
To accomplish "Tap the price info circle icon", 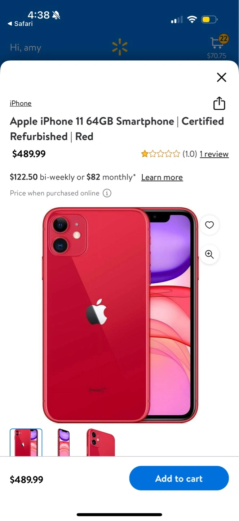I will (x=107, y=193).
